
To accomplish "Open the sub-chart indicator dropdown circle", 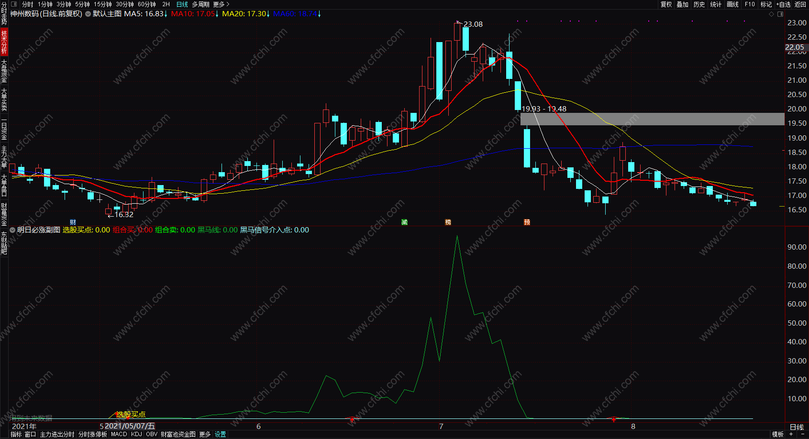I will pyautogui.click(x=12, y=230).
